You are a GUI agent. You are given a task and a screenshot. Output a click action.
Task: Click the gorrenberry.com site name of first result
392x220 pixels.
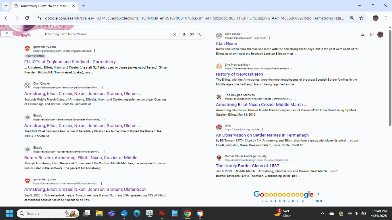[45, 47]
